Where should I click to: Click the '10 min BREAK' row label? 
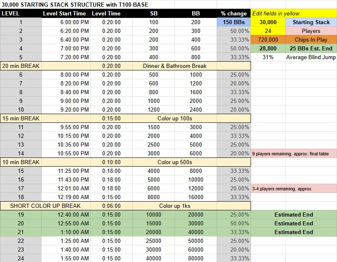coord(21,162)
